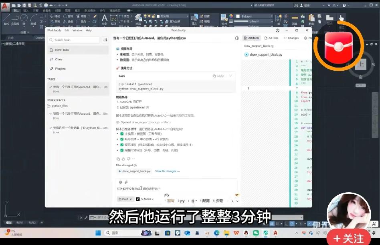This screenshot has height=245, width=380.
Task: Click the Search Tasks input field
Action: click(74, 40)
